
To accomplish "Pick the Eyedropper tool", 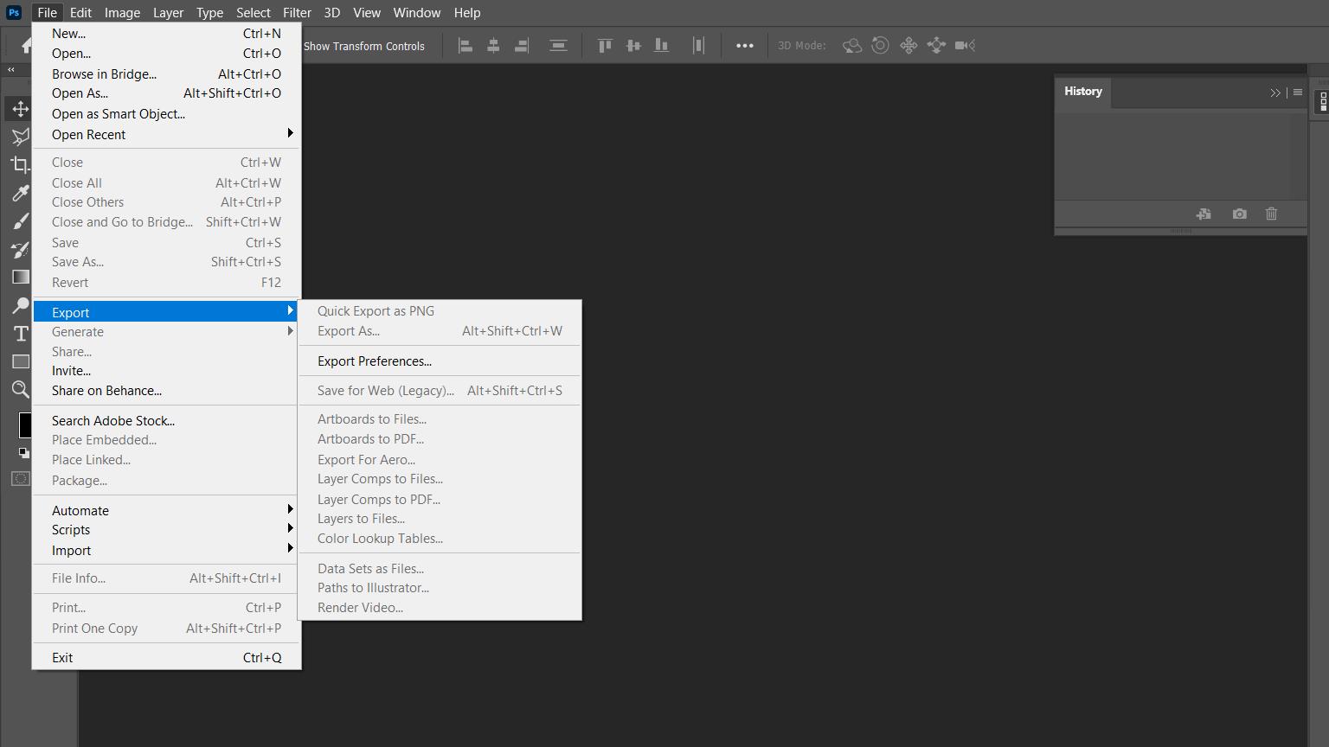I will coord(20,193).
